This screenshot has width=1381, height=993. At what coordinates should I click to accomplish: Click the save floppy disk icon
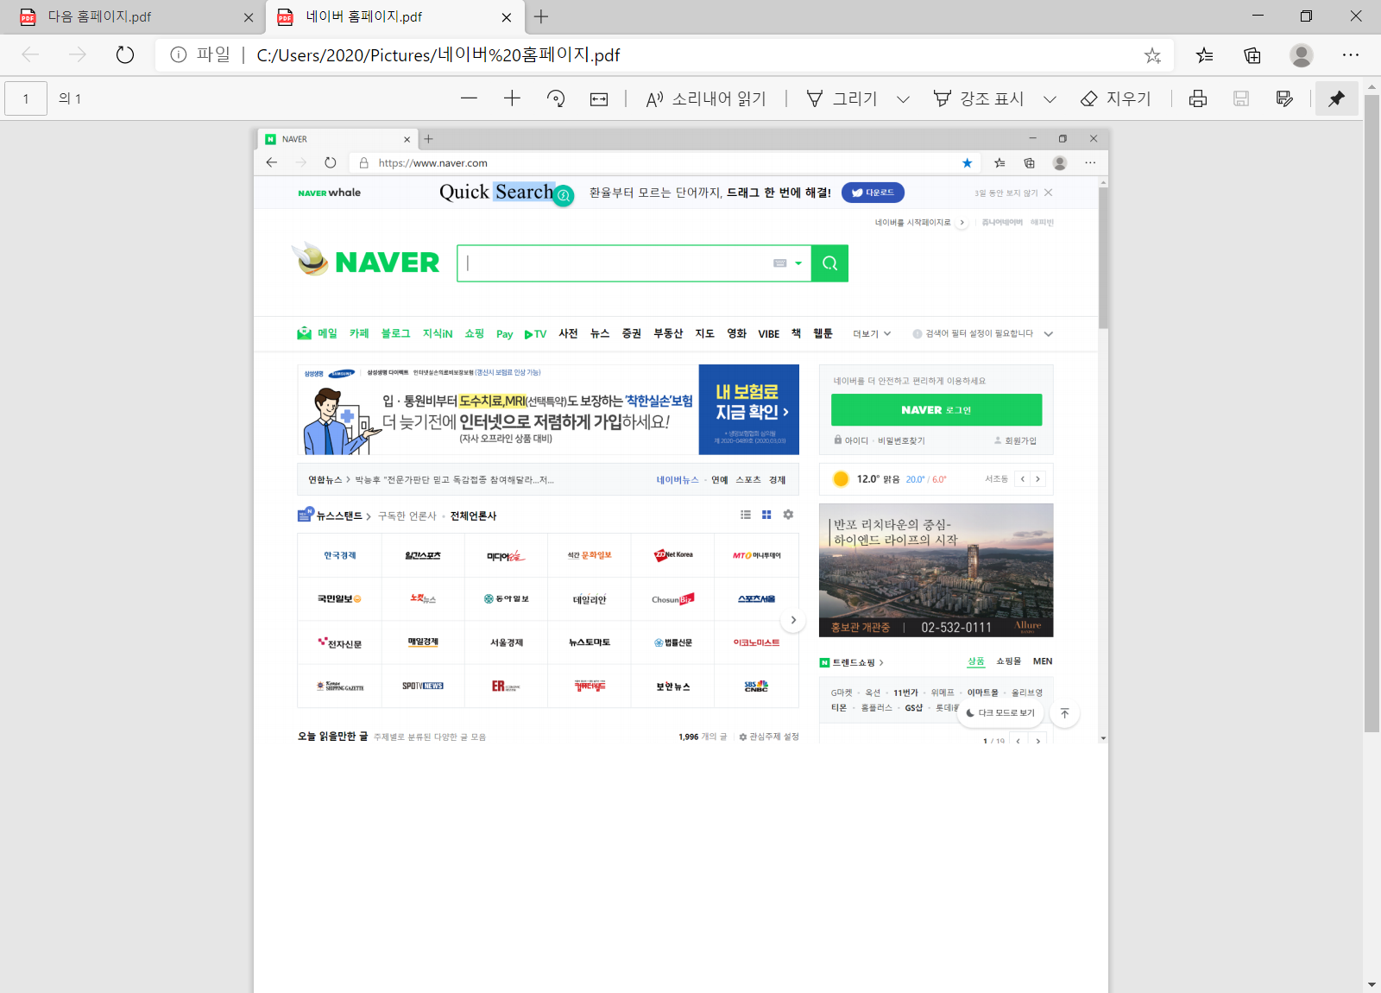[x=1241, y=98]
